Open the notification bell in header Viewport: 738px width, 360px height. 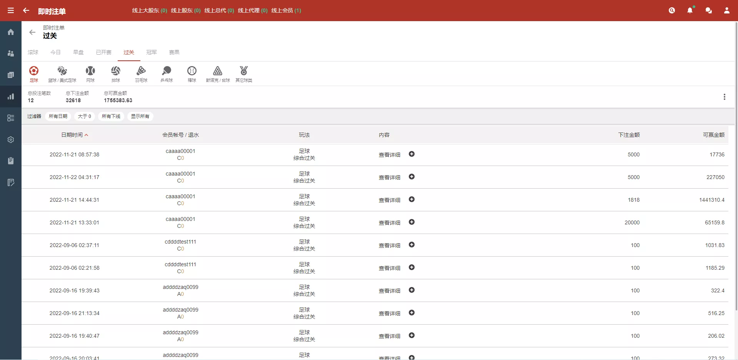pos(690,10)
